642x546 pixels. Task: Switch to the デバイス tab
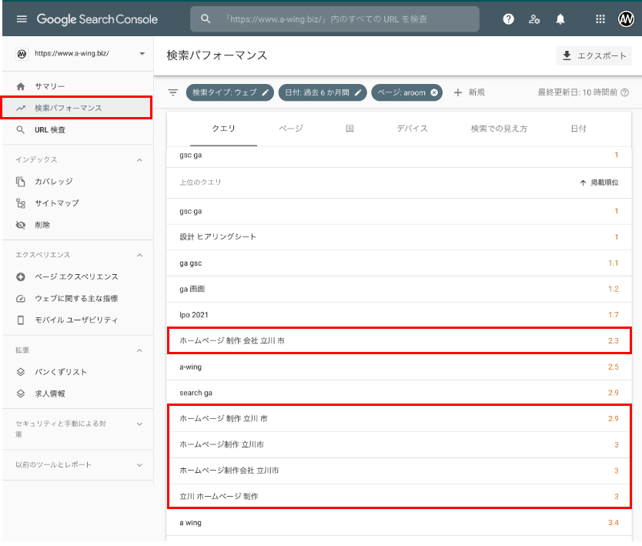[x=412, y=129]
